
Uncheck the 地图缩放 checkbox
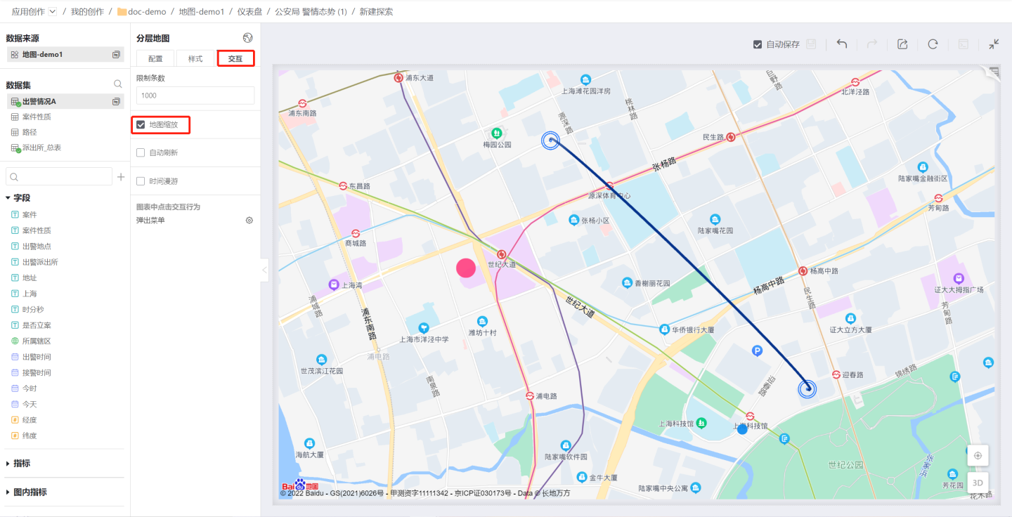pos(141,124)
